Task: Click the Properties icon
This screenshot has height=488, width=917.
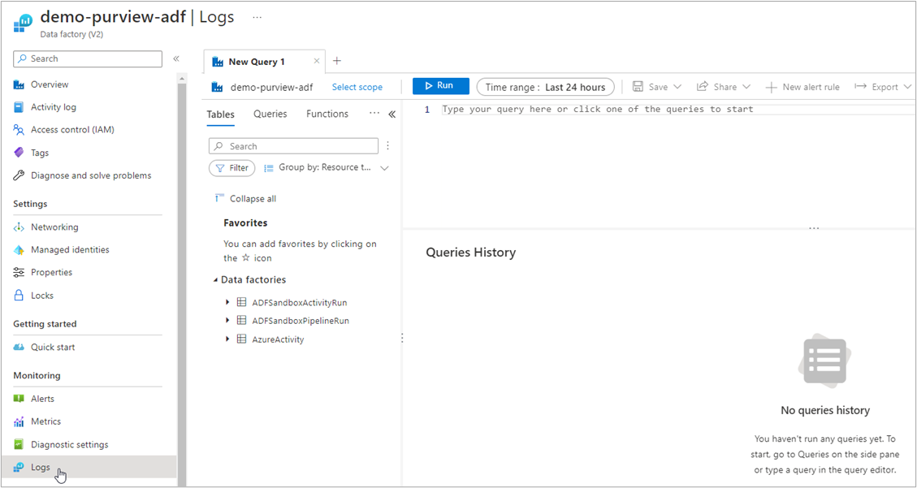Action: pos(19,272)
